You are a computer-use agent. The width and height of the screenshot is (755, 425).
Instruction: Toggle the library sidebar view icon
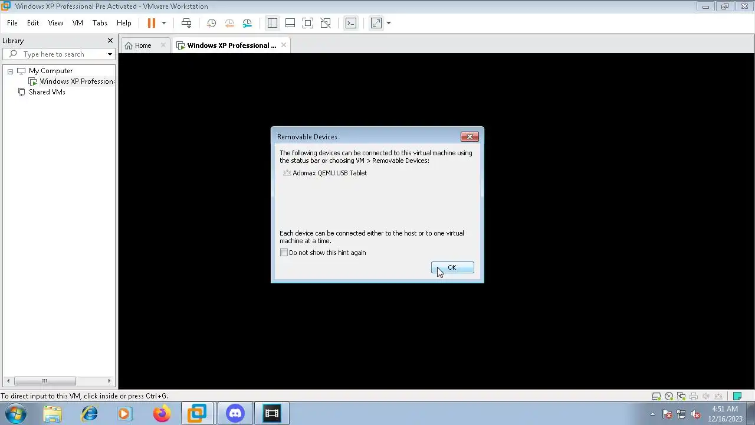pyautogui.click(x=272, y=23)
